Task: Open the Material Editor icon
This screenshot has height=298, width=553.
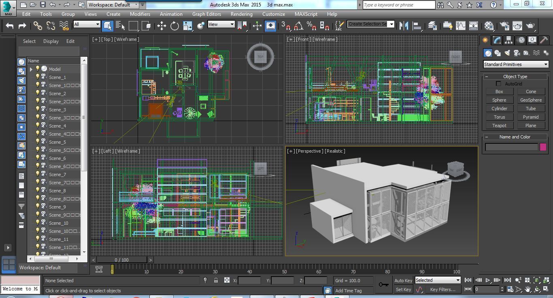Action: 489,26
